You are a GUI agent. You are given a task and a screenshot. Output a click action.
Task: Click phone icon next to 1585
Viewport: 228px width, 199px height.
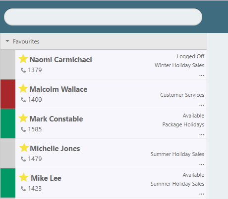23,129
